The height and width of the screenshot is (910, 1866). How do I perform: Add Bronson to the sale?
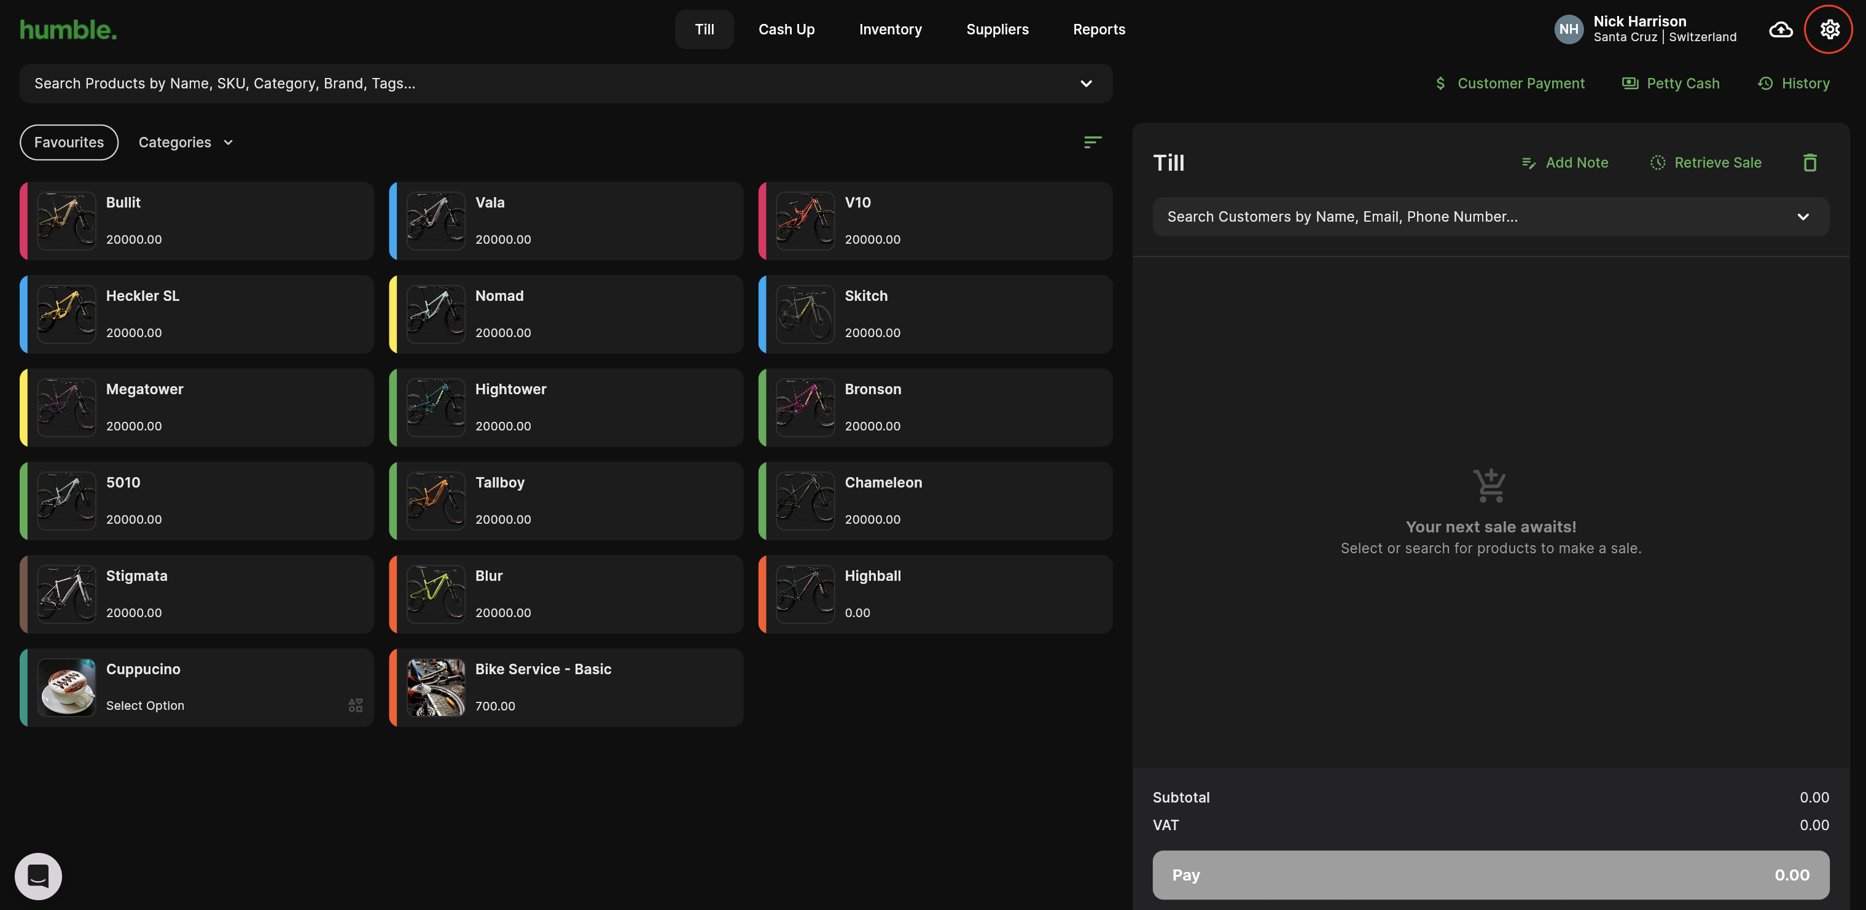click(x=935, y=408)
